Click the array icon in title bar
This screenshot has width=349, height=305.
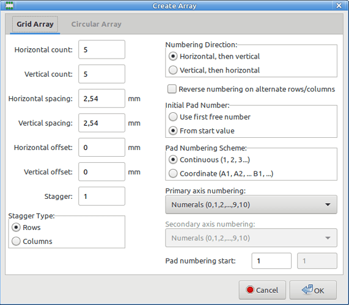[x=9, y=5]
